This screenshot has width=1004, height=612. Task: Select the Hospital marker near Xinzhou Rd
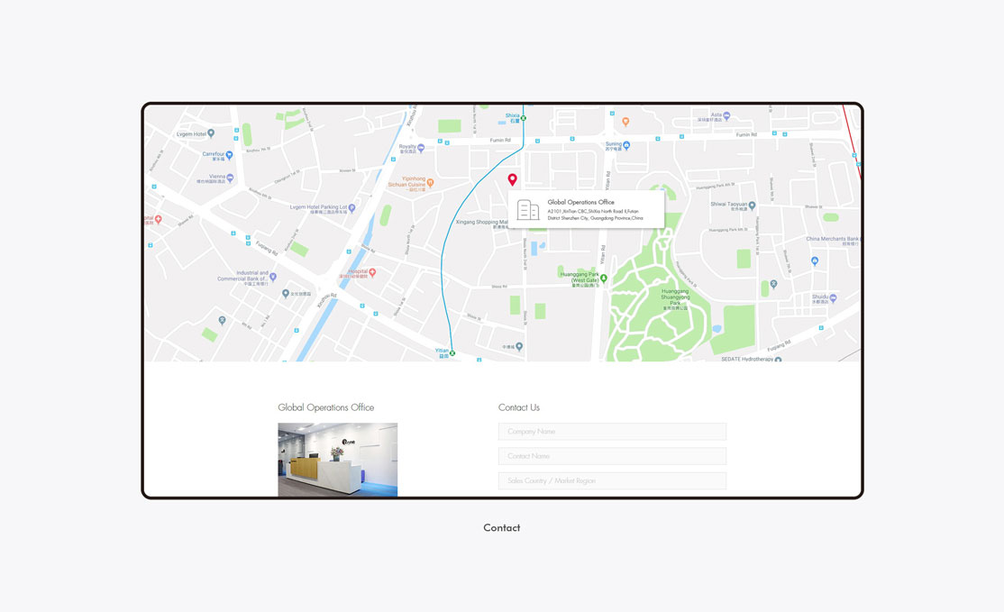(372, 273)
